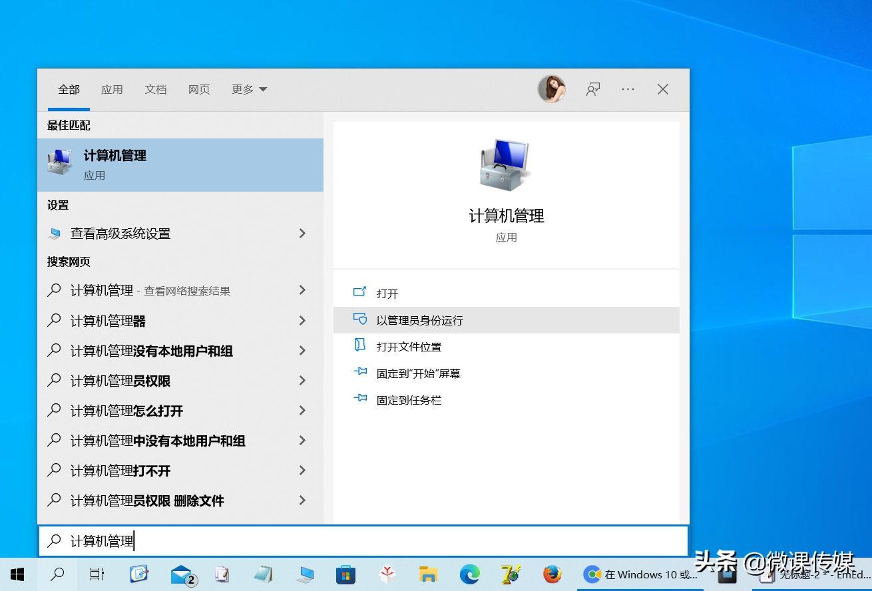The height and width of the screenshot is (591, 872).
Task: Switch to the 文档 tab
Action: coord(156,89)
